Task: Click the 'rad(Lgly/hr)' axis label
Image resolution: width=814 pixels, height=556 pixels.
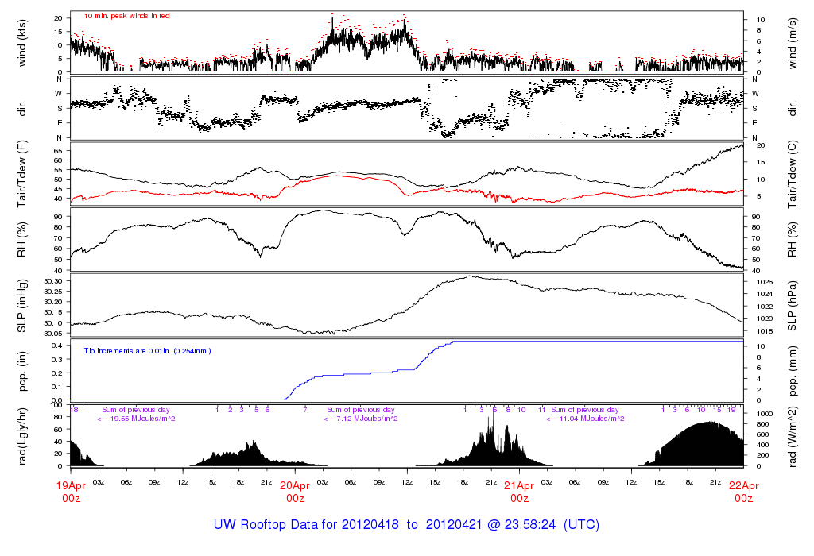Action: pos(21,437)
